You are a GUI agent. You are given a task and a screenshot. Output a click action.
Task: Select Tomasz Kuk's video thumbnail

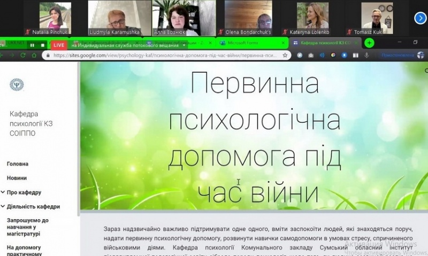coord(377,18)
